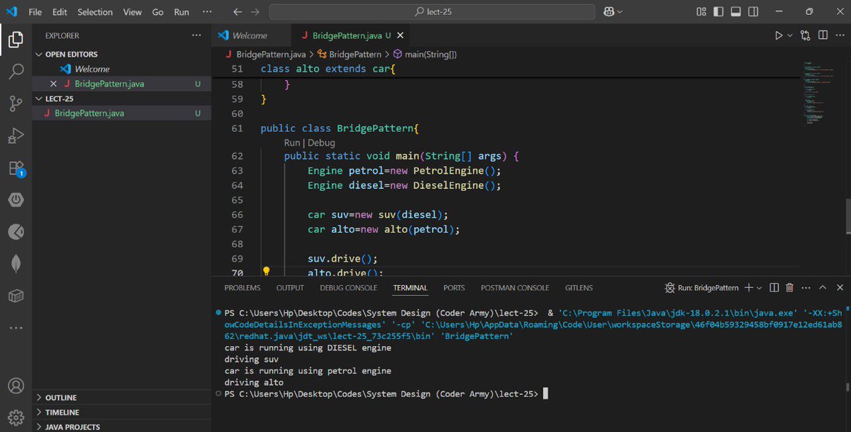Open the File menu
This screenshot has height=432, width=851.
(x=35, y=12)
